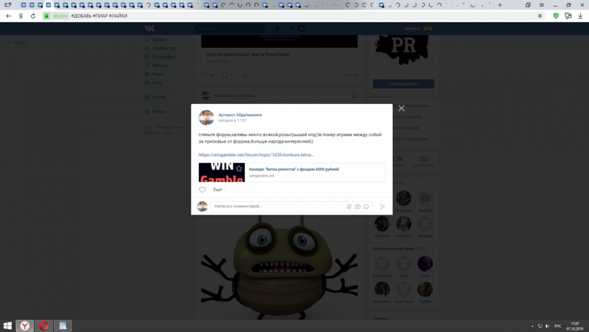Click the header play button icon

click(x=301, y=28)
